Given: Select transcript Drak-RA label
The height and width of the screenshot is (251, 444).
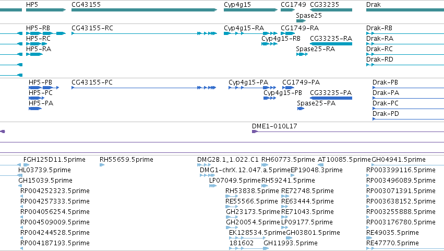Looking at the screenshot, I should (x=380, y=39).
